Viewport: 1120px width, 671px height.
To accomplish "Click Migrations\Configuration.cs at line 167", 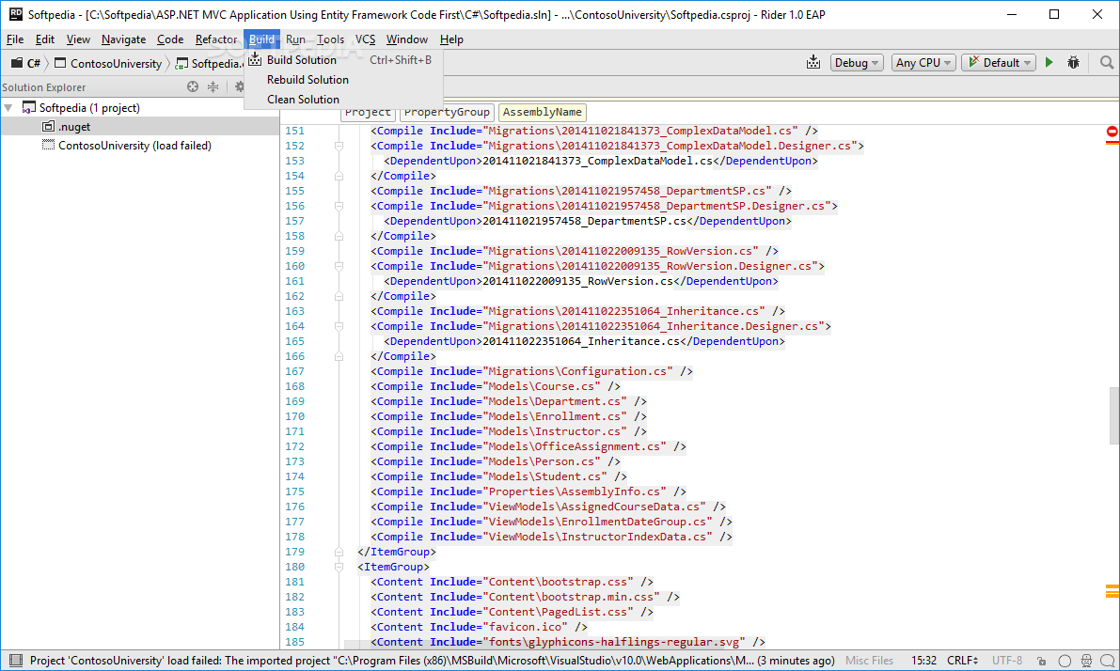I will pos(578,371).
